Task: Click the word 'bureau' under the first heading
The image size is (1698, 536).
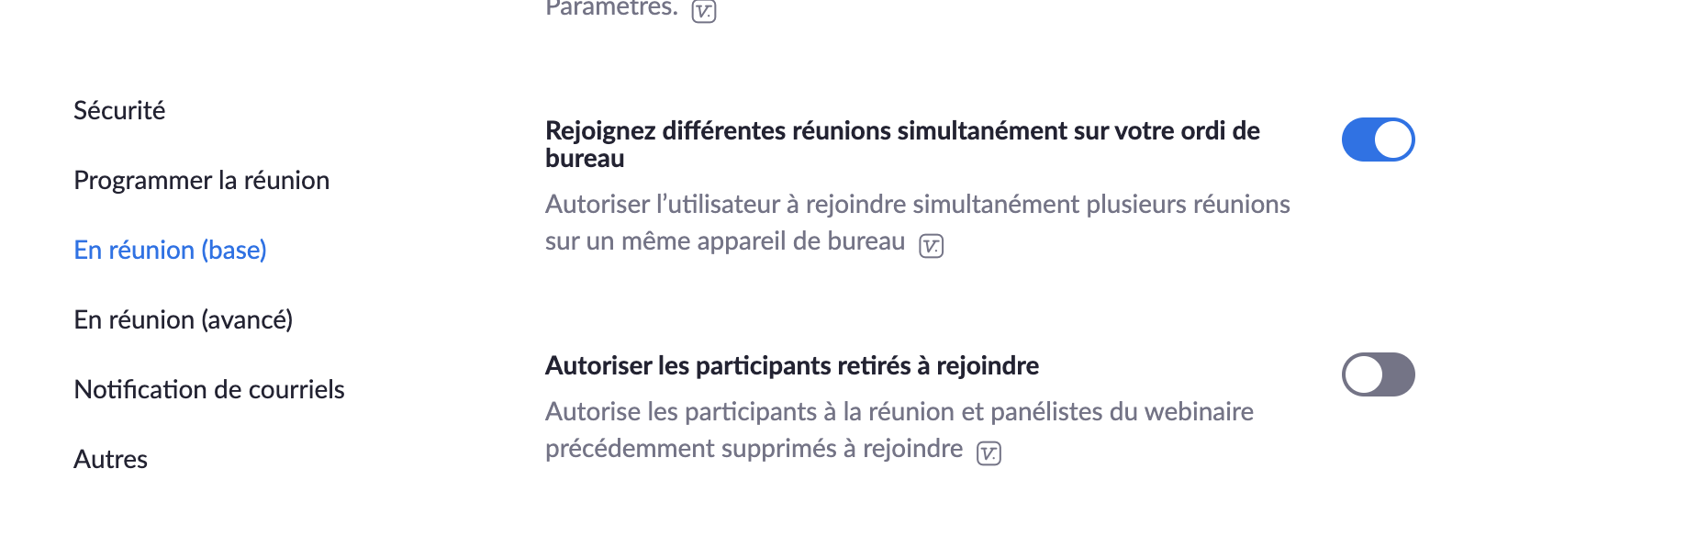Action: (x=585, y=159)
